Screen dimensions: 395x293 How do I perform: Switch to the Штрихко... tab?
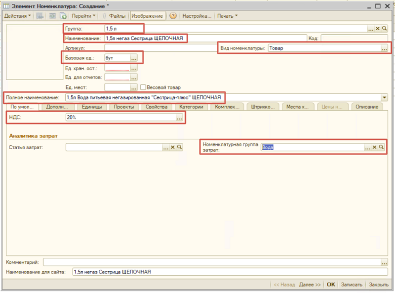click(263, 107)
